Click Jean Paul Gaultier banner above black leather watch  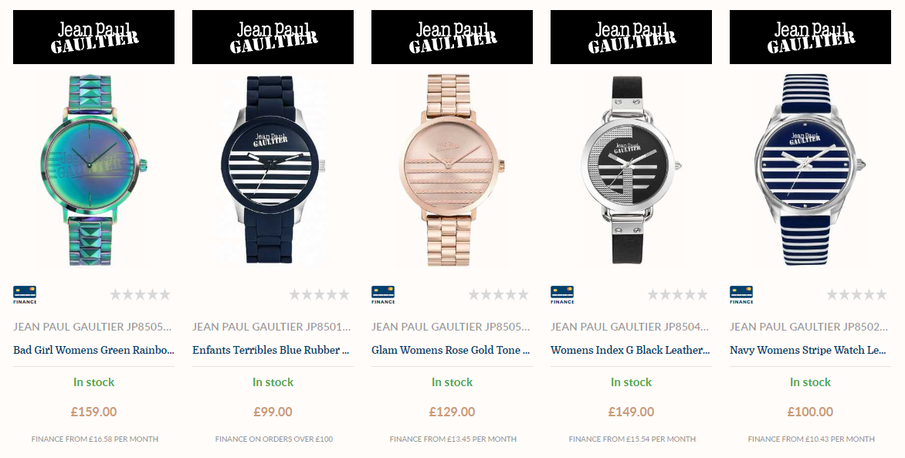pos(631,37)
